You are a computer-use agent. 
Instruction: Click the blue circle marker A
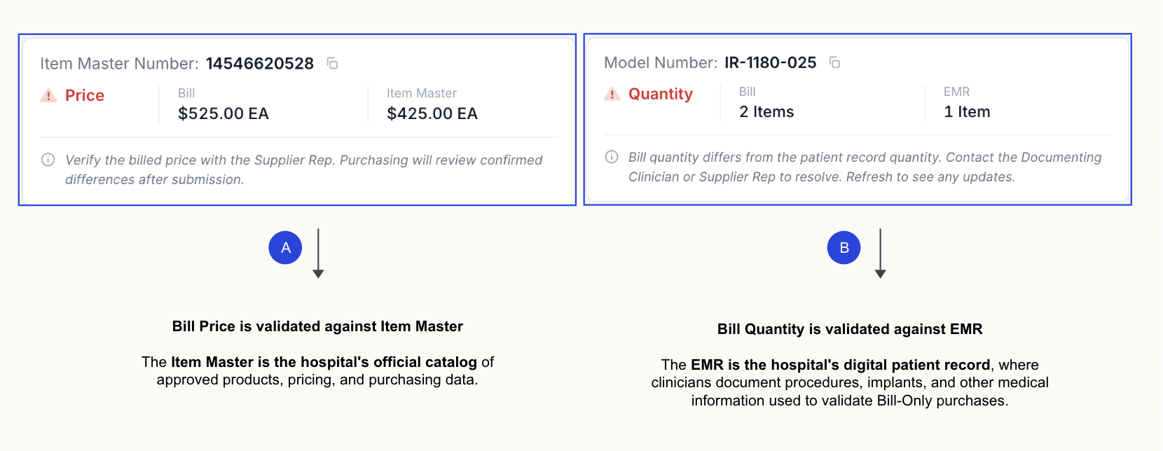[x=285, y=247]
